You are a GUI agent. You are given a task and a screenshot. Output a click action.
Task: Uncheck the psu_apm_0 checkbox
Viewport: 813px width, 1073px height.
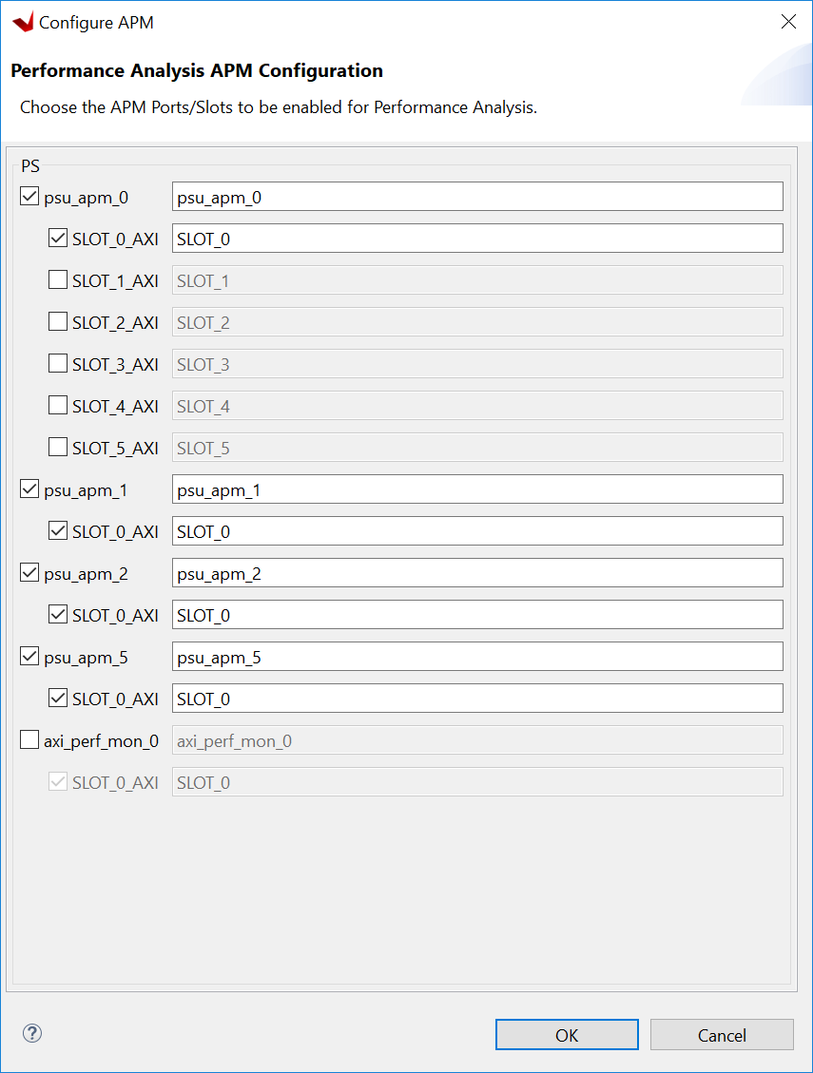[x=29, y=198]
